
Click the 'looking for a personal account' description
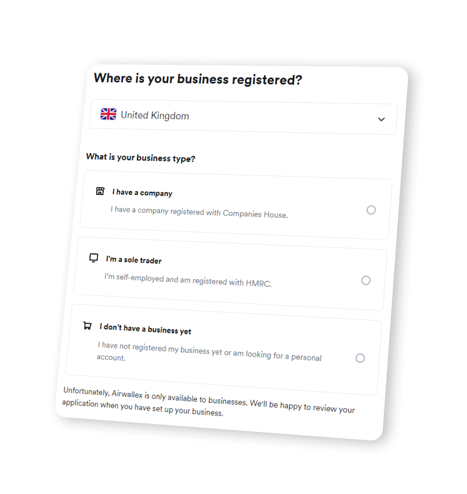(x=209, y=352)
